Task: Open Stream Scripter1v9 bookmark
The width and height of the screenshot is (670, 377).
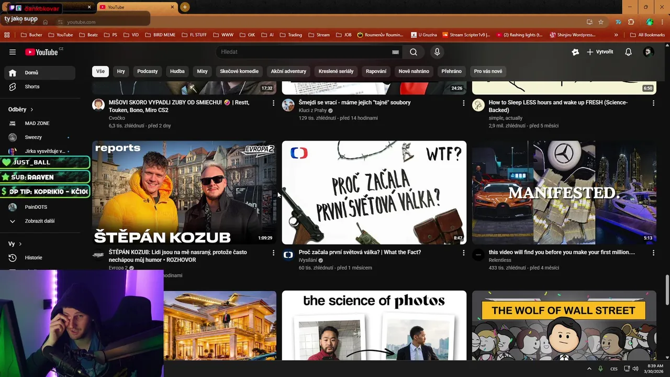Action: pos(466,35)
